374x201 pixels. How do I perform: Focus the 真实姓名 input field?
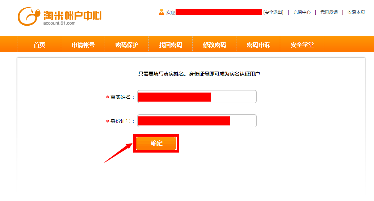[x=197, y=97]
